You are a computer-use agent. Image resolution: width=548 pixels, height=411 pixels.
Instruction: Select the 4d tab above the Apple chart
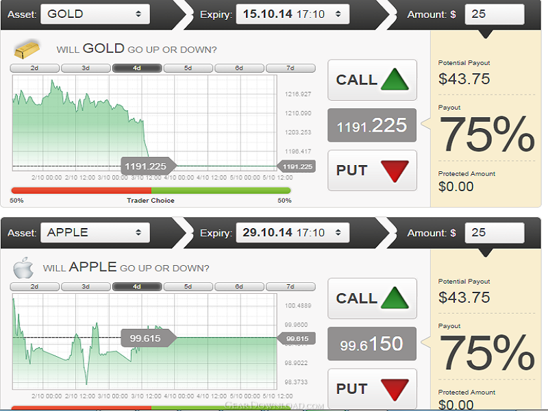[x=137, y=286]
